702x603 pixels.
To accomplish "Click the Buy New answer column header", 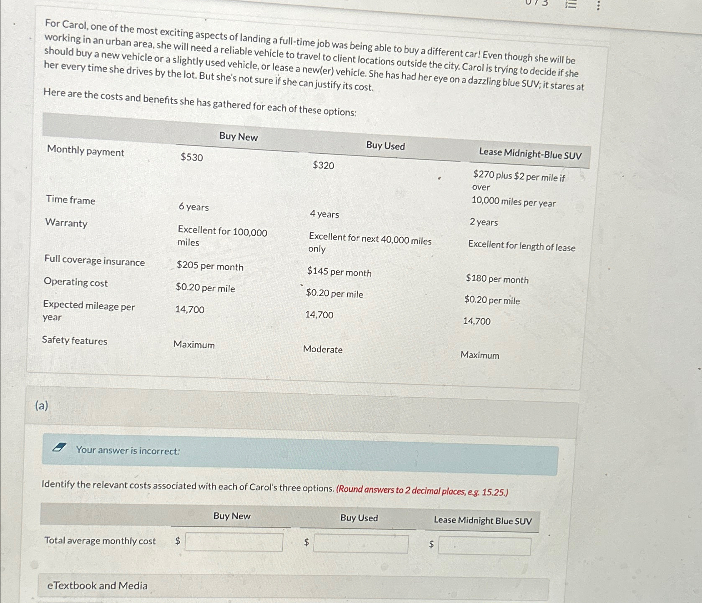I will pos(232,516).
